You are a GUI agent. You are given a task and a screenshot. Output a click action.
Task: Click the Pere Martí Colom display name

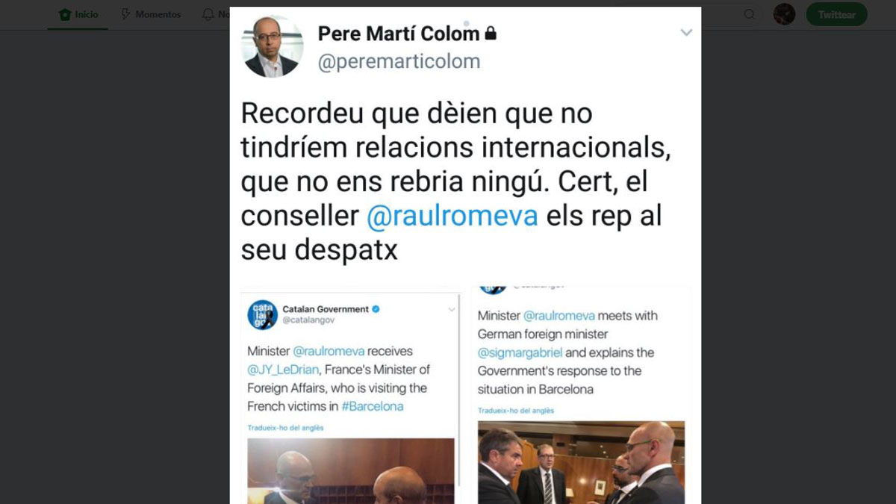pos(399,34)
